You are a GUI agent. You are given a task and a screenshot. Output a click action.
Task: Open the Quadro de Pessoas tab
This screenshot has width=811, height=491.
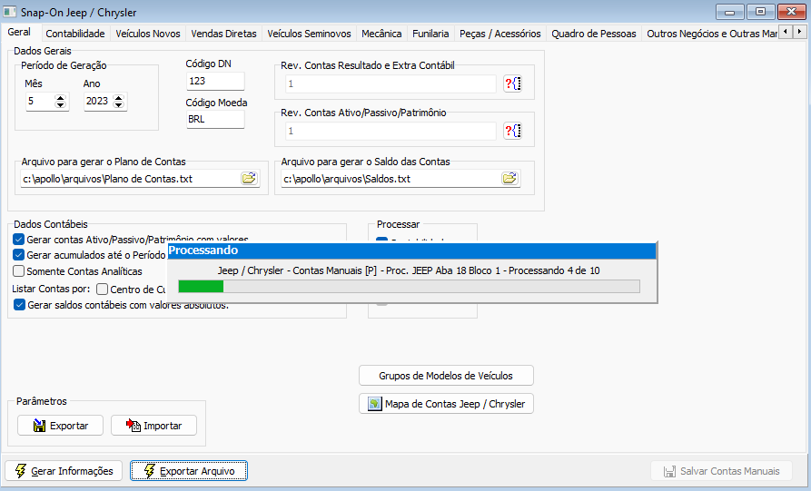pos(594,34)
